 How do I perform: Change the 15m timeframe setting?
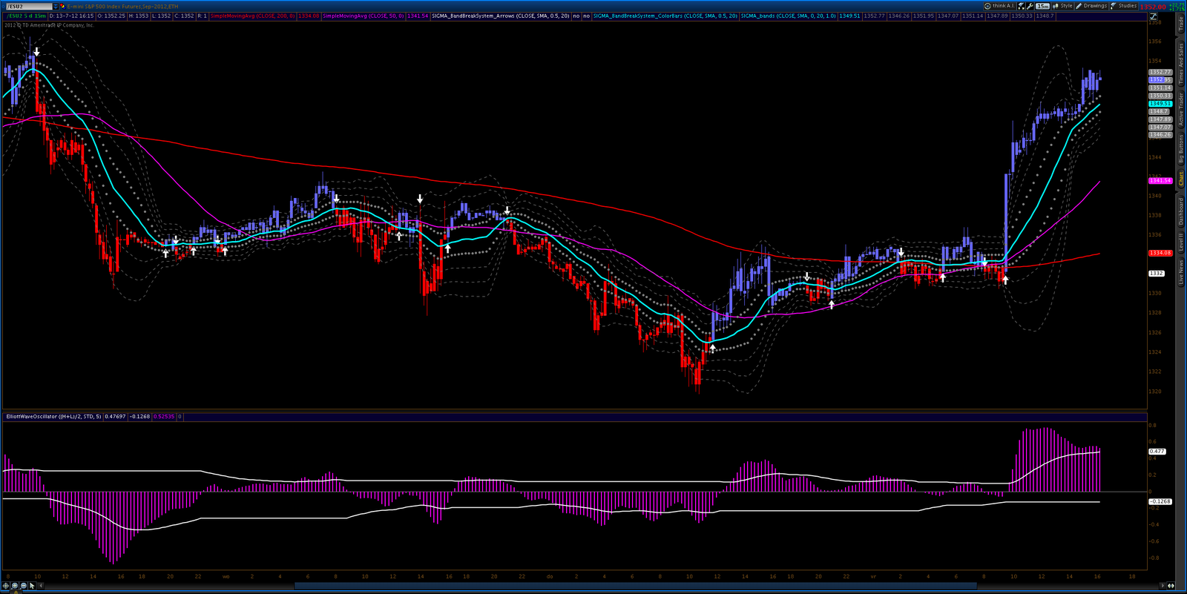[1042, 6]
